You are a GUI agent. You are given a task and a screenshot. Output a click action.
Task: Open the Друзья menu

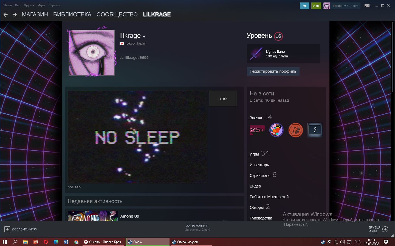[x=29, y=5]
